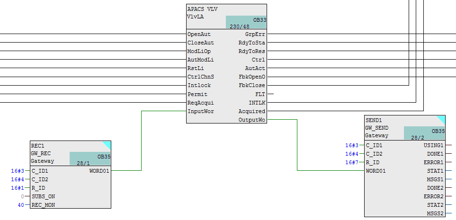Click the OB33 run sequence box
This screenshot has width=456, height=220.
[x=246, y=22]
